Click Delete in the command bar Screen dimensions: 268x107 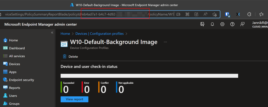(70, 56)
